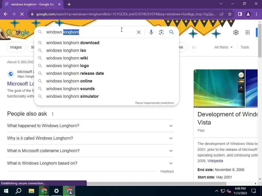This screenshot has height=196, width=262.
Task: Click Report inappropriate predictions
Action: 154,103
